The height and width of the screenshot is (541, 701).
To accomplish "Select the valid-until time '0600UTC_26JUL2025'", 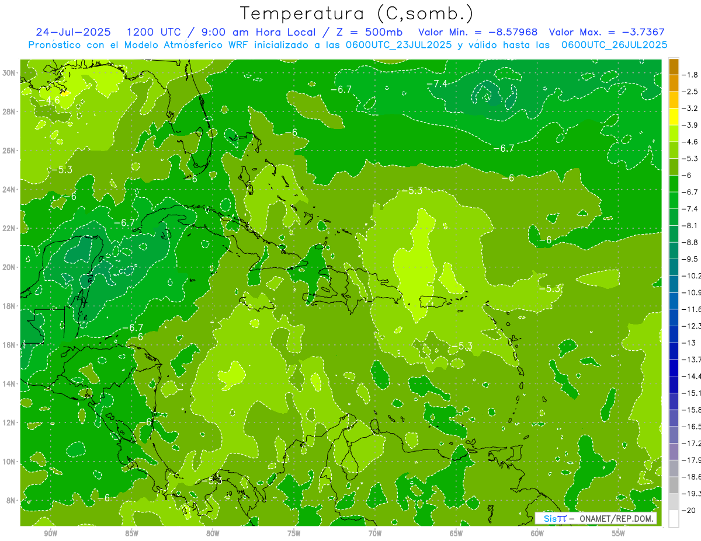I will click(614, 44).
